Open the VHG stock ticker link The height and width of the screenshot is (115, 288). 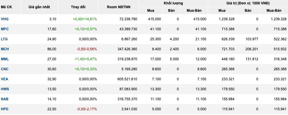5,19
